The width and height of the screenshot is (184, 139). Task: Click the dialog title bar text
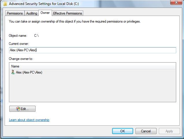point(44,4)
